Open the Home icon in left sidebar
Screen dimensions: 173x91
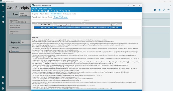tap(3, 5)
